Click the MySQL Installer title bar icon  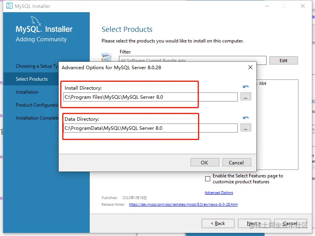coord(9,6)
